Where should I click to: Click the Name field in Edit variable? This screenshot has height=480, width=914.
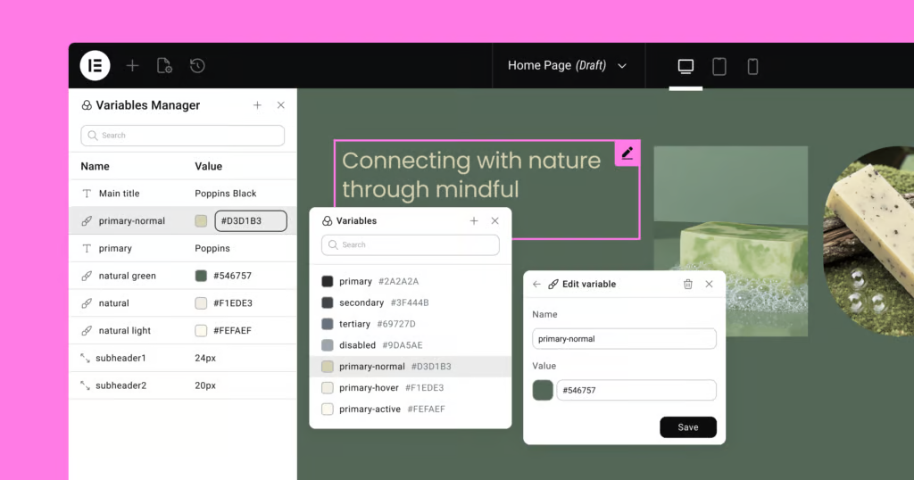click(x=624, y=339)
